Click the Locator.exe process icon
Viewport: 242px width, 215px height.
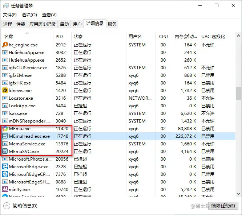5,98
